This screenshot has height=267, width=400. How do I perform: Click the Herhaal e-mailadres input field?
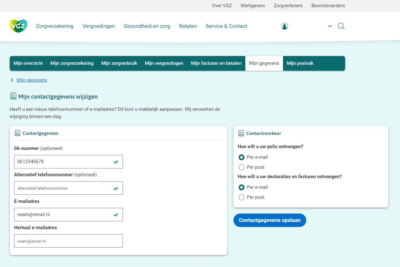coord(68,241)
